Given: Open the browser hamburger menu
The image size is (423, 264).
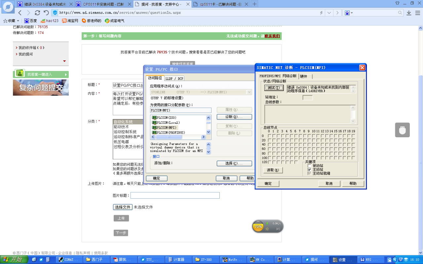Looking at the screenshot, I should (x=417, y=13).
